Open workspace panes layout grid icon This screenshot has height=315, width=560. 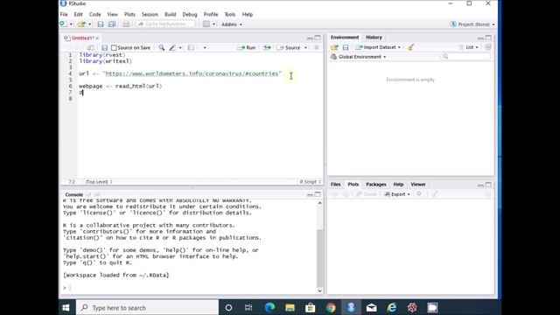(x=206, y=24)
